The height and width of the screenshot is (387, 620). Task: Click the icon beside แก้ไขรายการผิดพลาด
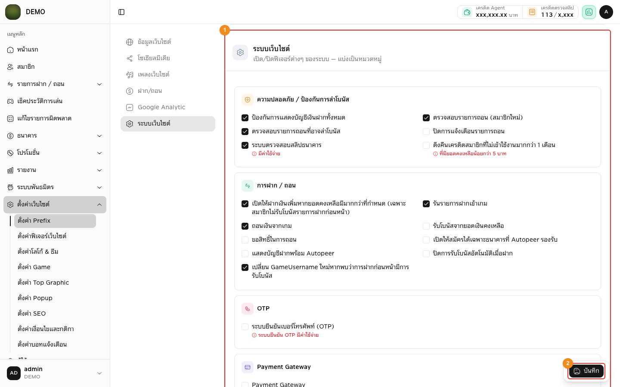pyautogui.click(x=10, y=119)
